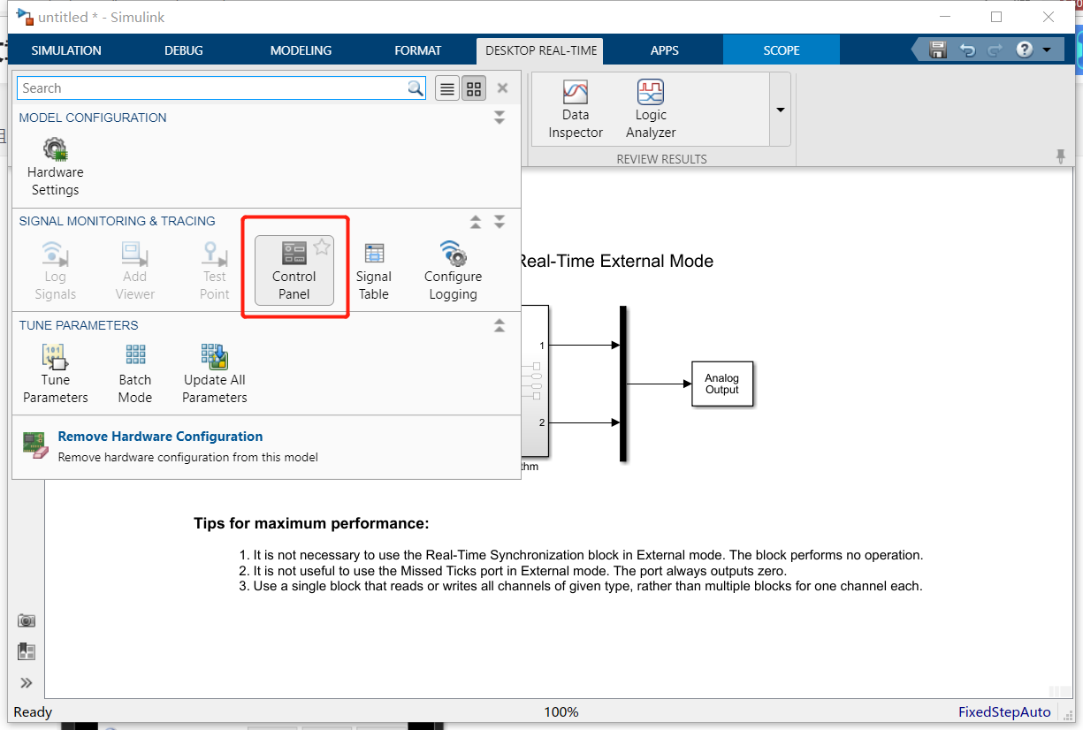
Task: Click the FixedStepAuto solver link
Action: (x=1004, y=712)
